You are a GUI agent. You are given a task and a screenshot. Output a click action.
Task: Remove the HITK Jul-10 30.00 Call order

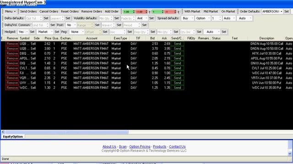pos(12,54)
